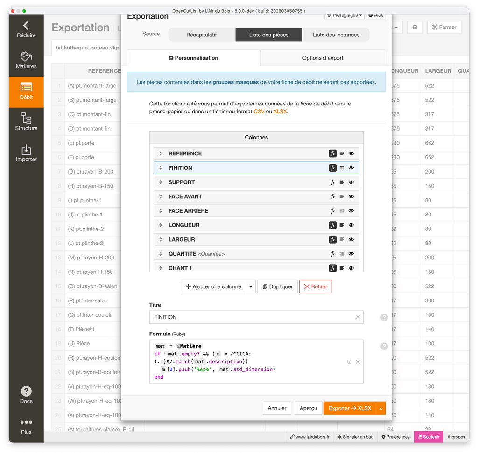
Task: Open export format dropdown next to Exporter
Action: tap(381, 408)
